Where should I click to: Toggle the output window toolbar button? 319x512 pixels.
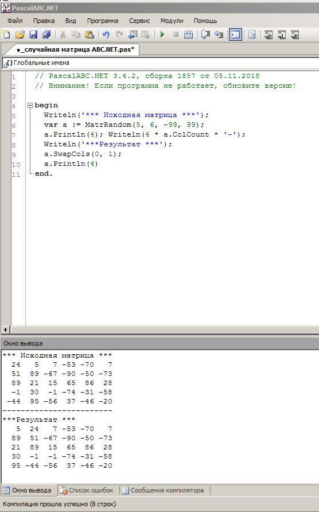pyautogui.click(x=235, y=34)
